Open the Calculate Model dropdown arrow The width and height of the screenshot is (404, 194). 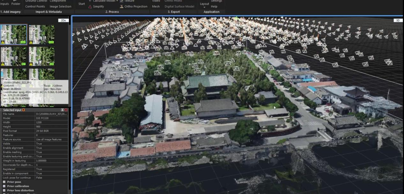click(117, 1)
